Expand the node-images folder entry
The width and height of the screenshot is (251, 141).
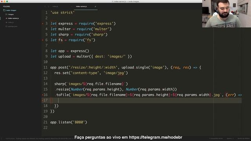(11, 11)
